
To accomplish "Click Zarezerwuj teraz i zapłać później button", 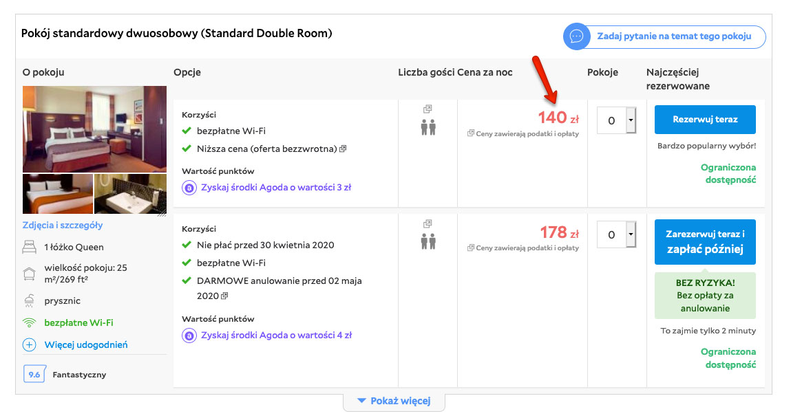I will (x=705, y=242).
